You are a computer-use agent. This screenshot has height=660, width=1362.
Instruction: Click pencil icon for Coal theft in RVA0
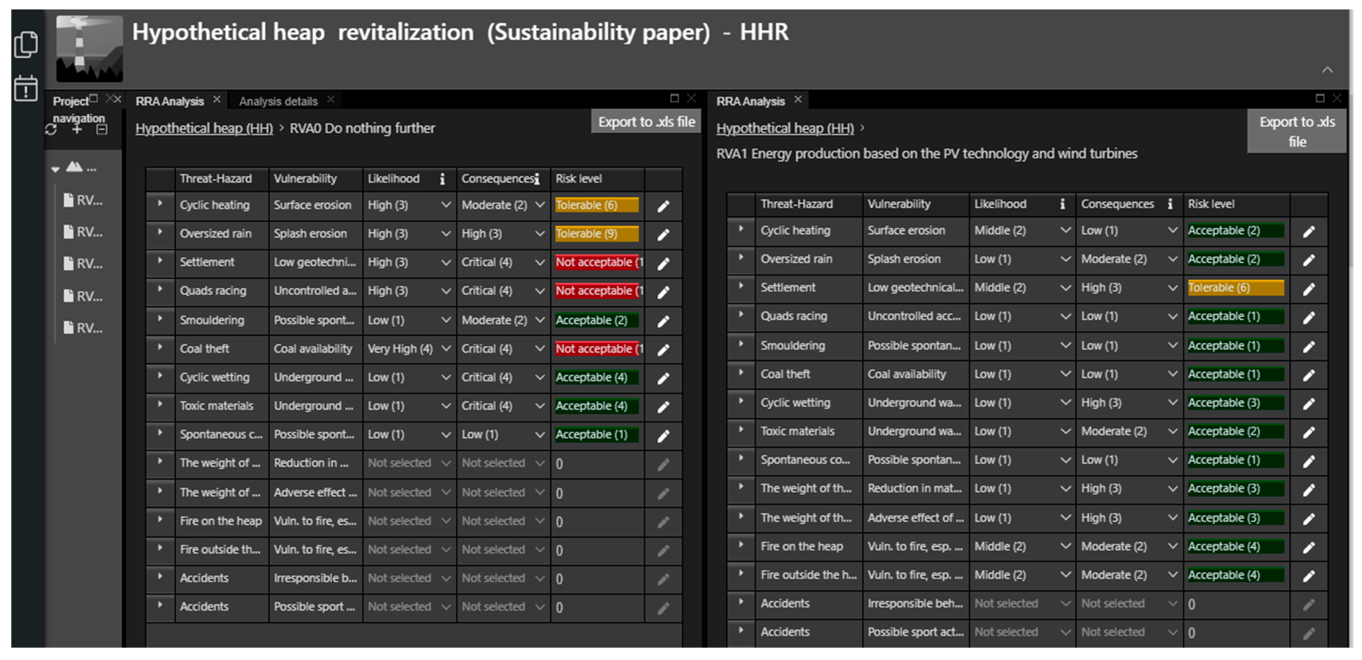(663, 349)
